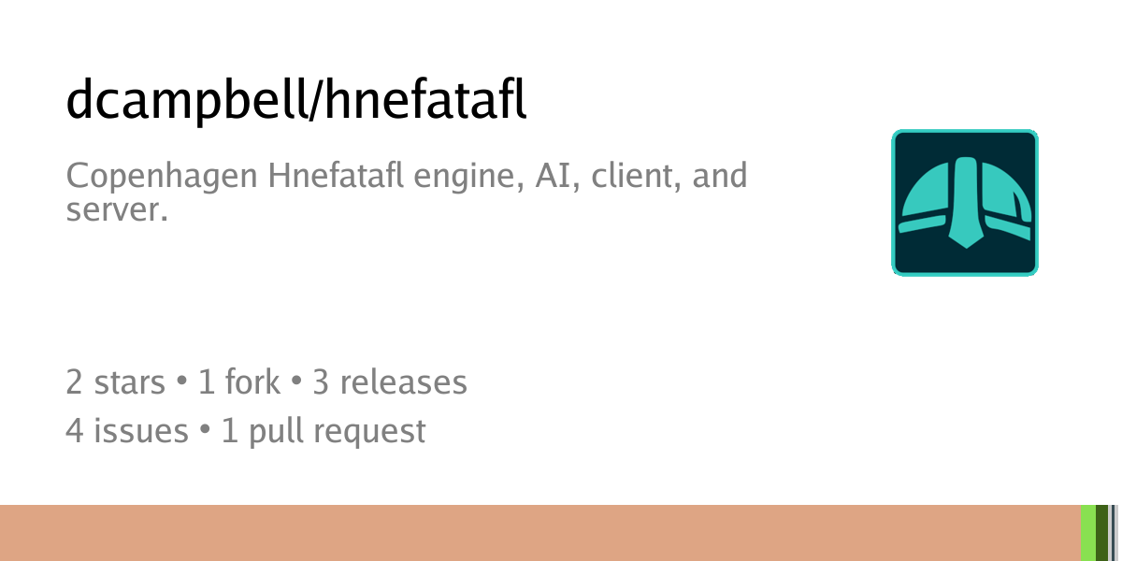Open the 4 issues stat
Screen dimensions: 1122x561
[126, 430]
